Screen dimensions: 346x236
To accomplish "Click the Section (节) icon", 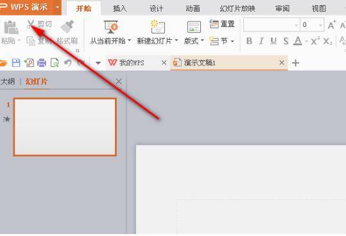I will pos(214,41).
